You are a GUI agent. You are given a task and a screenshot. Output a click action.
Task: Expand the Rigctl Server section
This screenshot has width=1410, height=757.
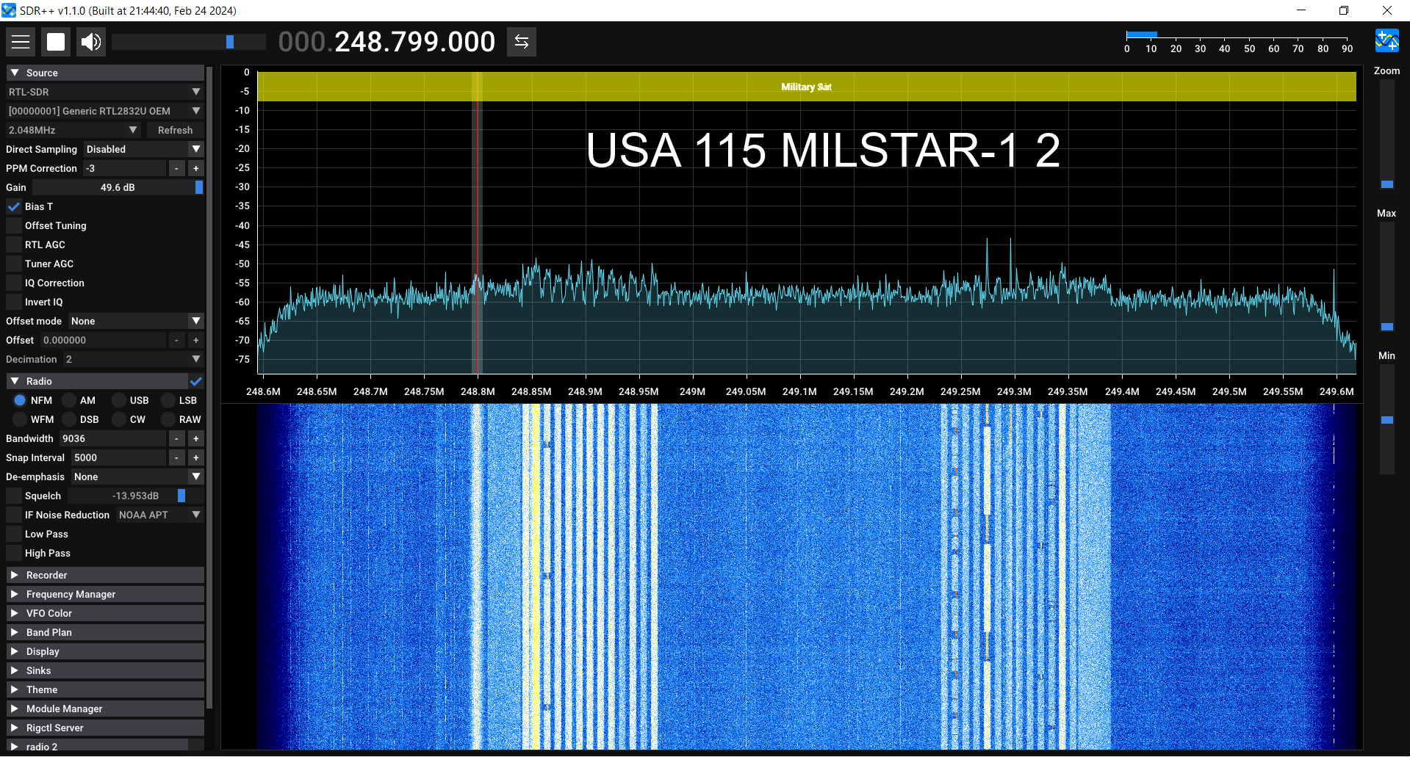pos(105,728)
